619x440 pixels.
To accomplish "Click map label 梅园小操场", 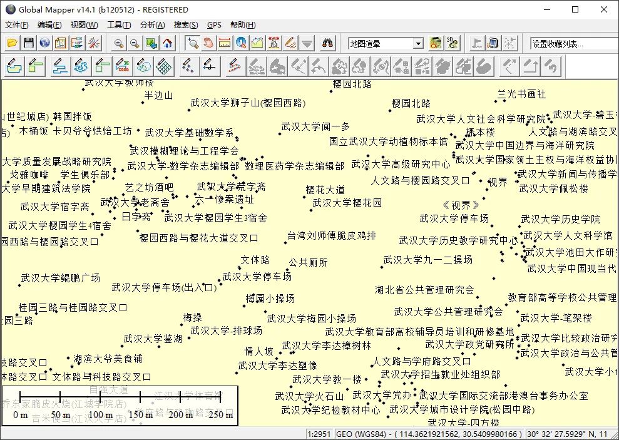I will 270,299.
